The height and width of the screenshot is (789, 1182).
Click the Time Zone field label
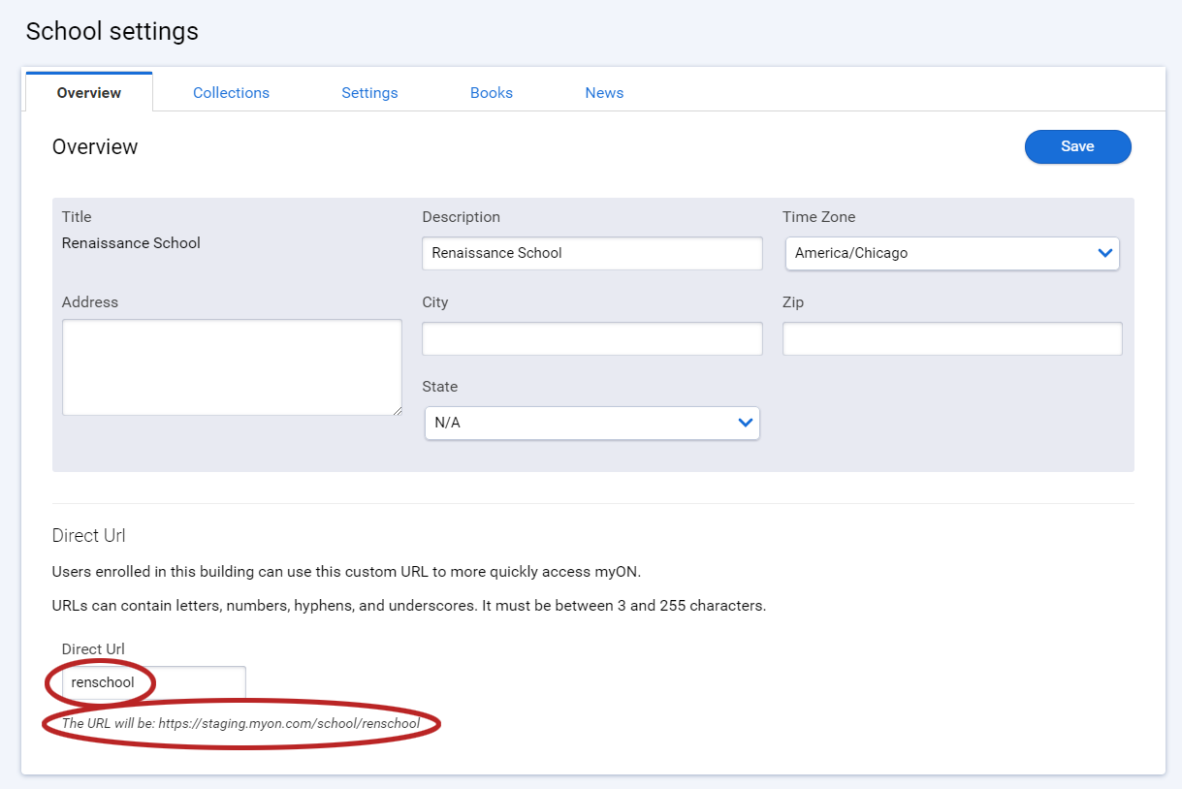click(818, 217)
